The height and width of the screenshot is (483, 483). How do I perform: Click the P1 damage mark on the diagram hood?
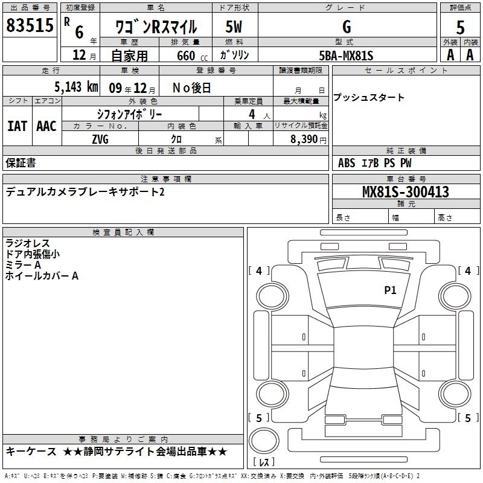point(390,290)
